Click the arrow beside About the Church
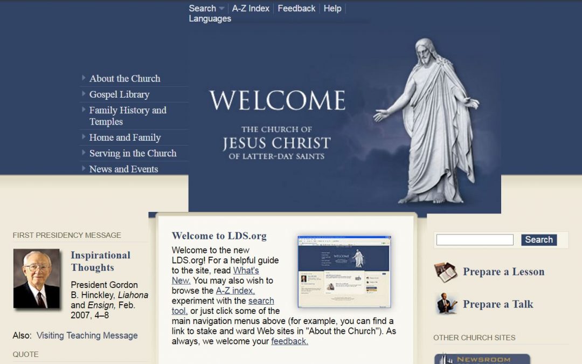This screenshot has height=364, width=582. (84, 78)
